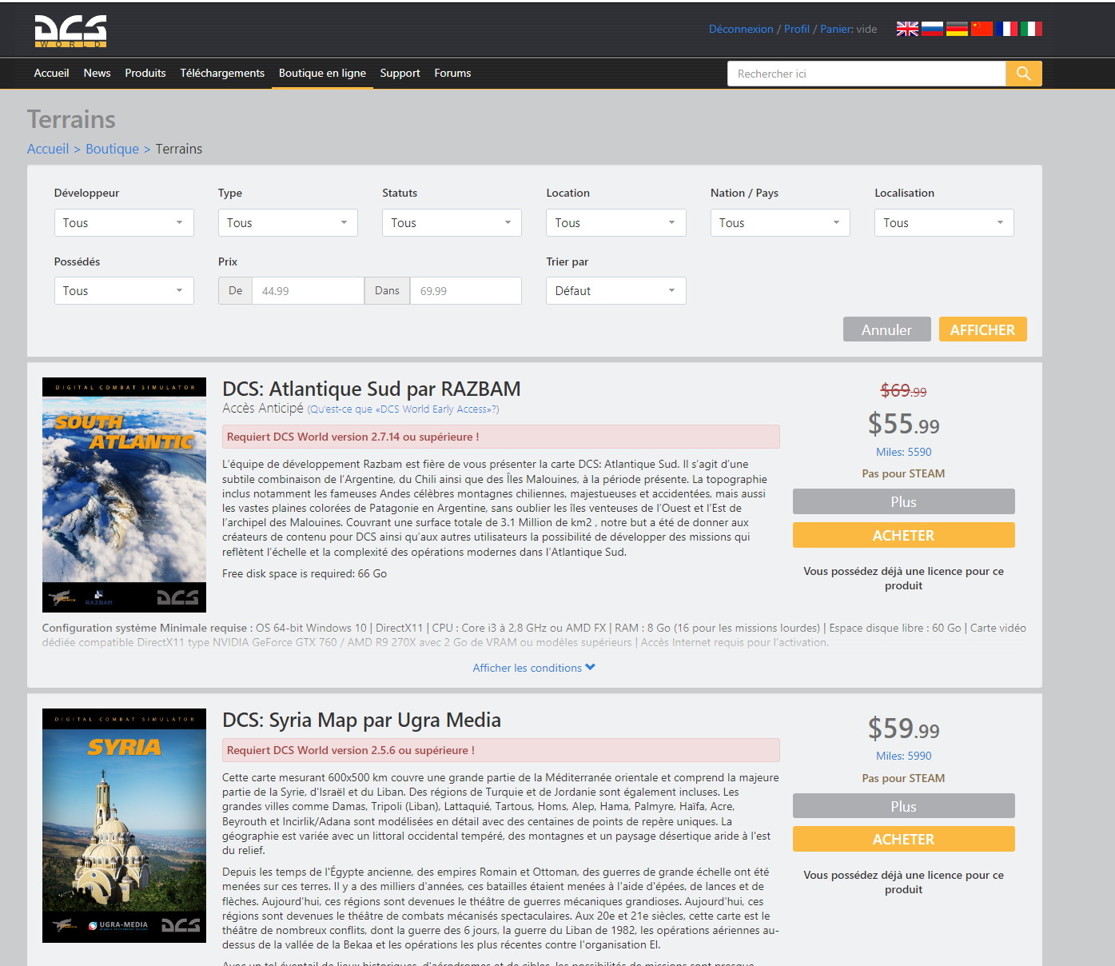Open the Nation / Pays dropdown
Viewport: 1115px width, 966px height.
tap(780, 222)
